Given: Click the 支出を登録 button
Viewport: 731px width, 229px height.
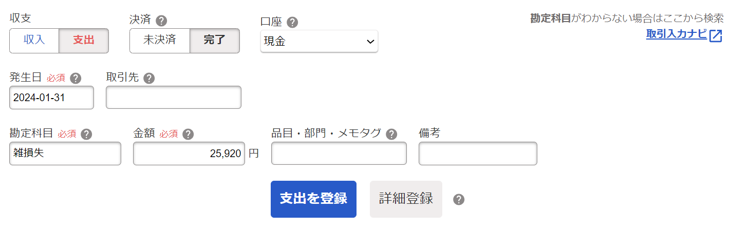Looking at the screenshot, I should pos(313,199).
